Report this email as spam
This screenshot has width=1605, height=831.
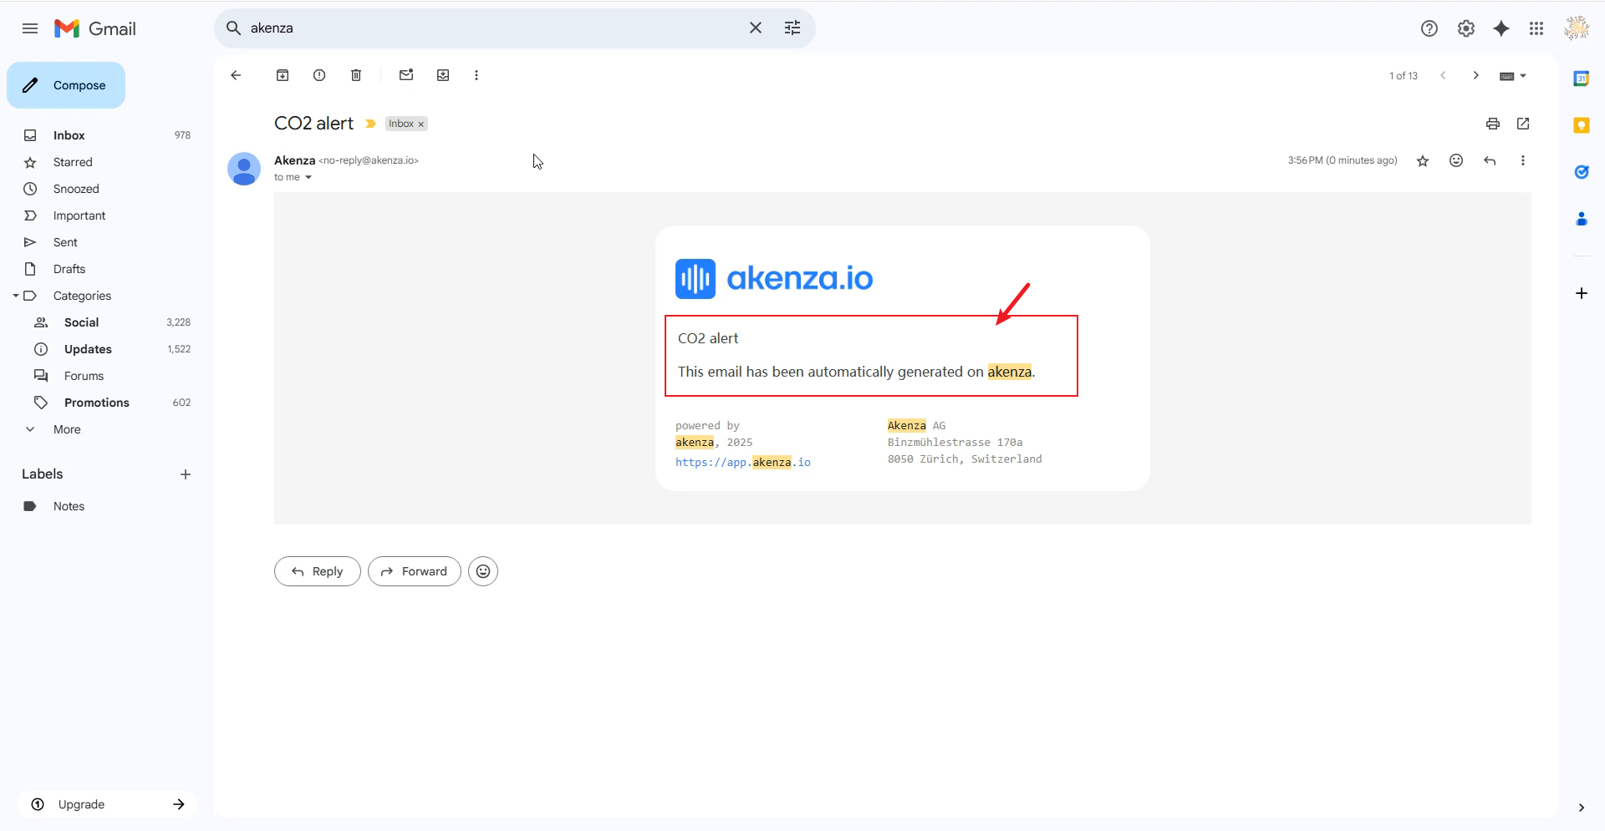pos(319,75)
